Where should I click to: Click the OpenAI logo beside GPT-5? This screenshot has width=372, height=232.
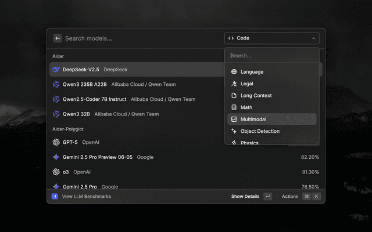coord(56,142)
